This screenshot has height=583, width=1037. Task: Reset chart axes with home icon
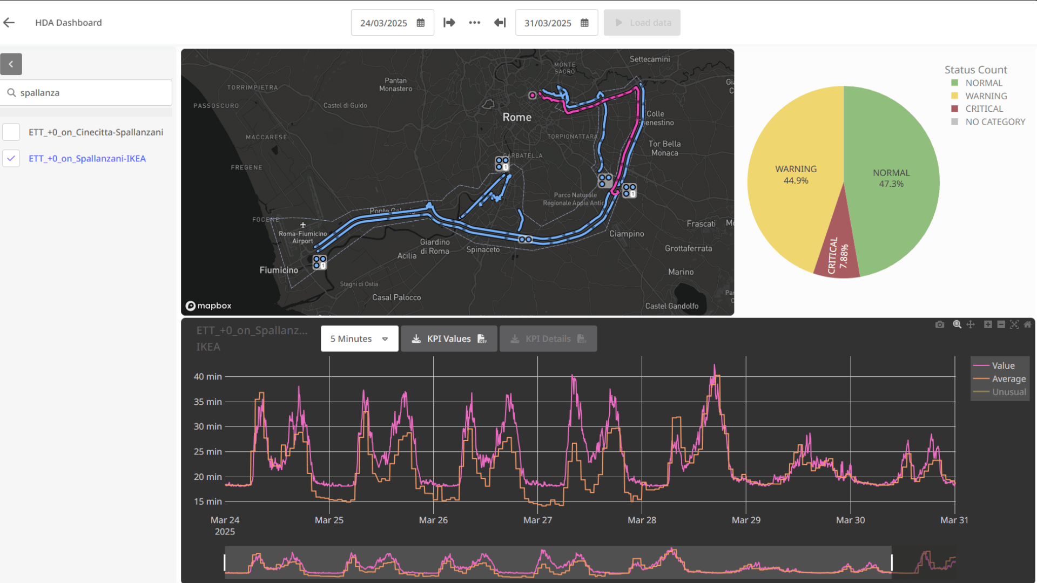1027,324
